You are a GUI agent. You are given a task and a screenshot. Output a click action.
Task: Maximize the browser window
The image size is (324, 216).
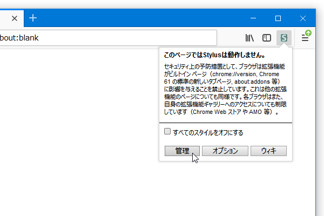click(278, 18)
